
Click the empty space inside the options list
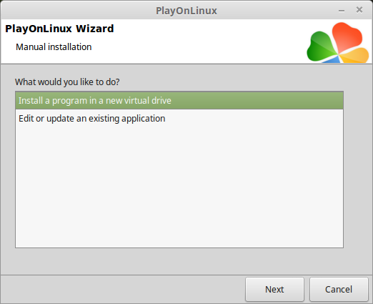(179, 187)
